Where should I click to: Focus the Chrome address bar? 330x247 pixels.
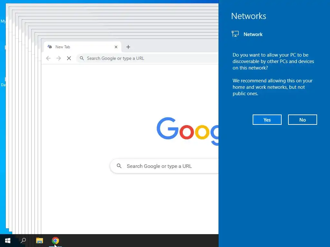[148, 58]
